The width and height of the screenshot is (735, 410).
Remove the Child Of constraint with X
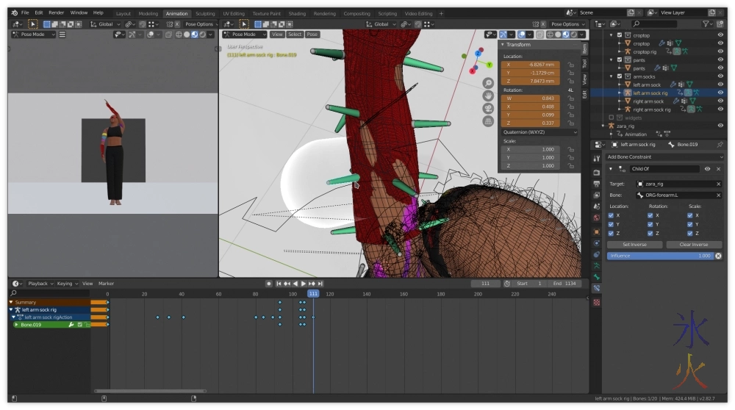coord(718,169)
